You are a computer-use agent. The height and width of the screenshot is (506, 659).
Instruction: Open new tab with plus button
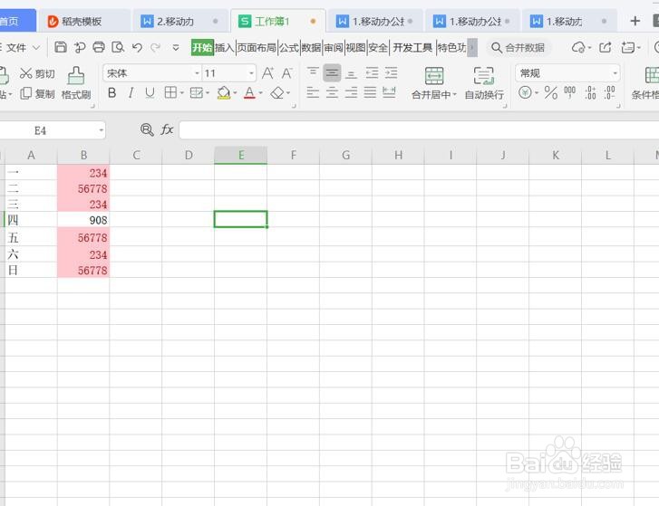635,21
